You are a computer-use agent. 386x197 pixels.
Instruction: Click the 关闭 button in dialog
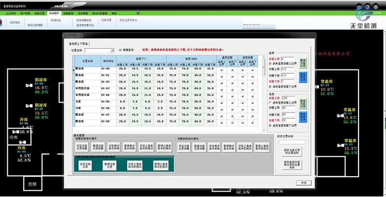303,183
